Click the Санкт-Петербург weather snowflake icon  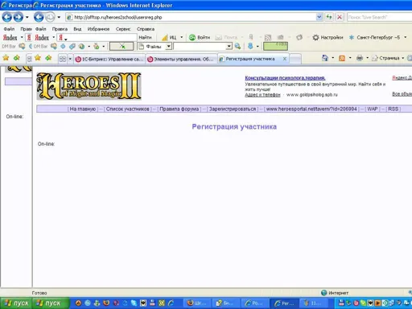point(352,37)
